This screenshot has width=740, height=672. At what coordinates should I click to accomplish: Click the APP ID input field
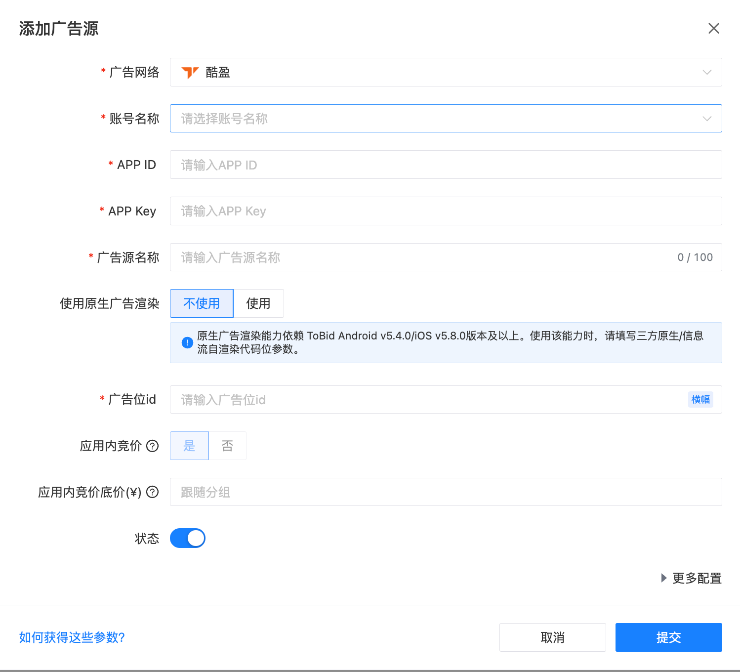coord(446,165)
